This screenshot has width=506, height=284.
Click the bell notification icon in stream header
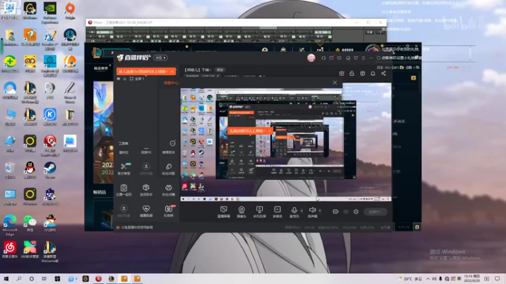[373, 73]
